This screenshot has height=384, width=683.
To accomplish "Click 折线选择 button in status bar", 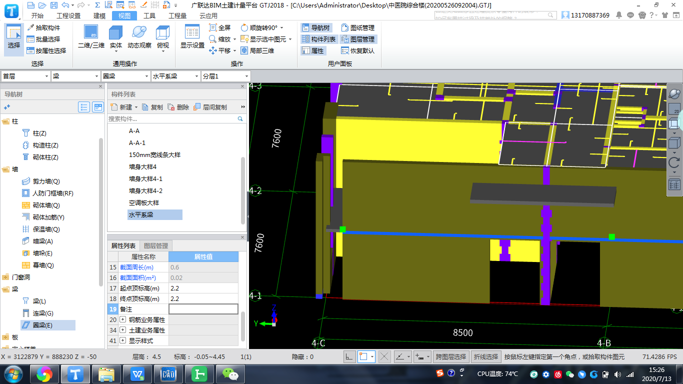I will pos(486,357).
